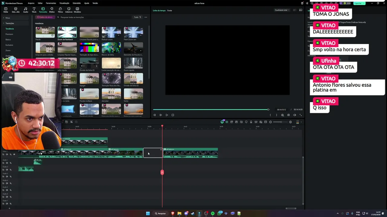Mute the Áudio 3 track
Screen dimensions: 387x217
7,176
